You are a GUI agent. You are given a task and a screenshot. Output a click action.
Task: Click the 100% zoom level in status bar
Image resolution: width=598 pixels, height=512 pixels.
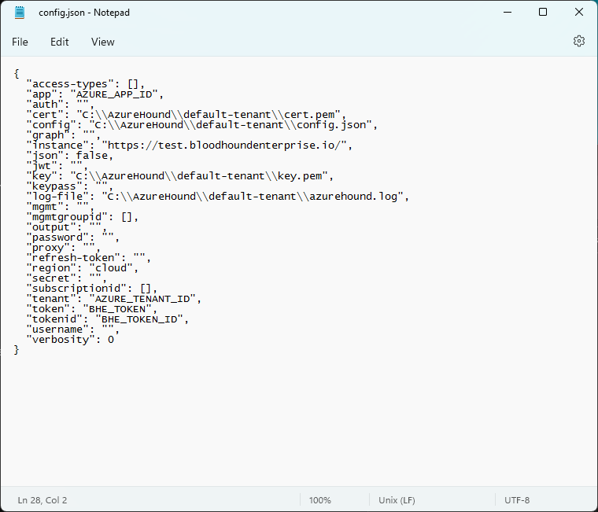point(320,499)
